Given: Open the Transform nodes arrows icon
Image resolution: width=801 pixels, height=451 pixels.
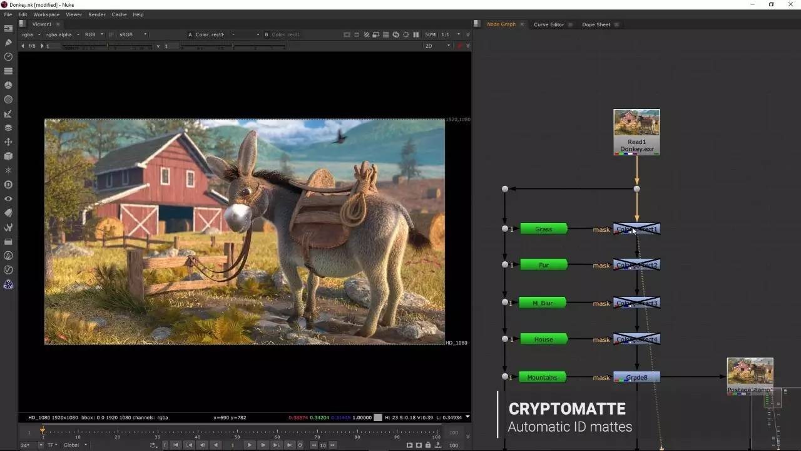Looking at the screenshot, I should coord(8,142).
